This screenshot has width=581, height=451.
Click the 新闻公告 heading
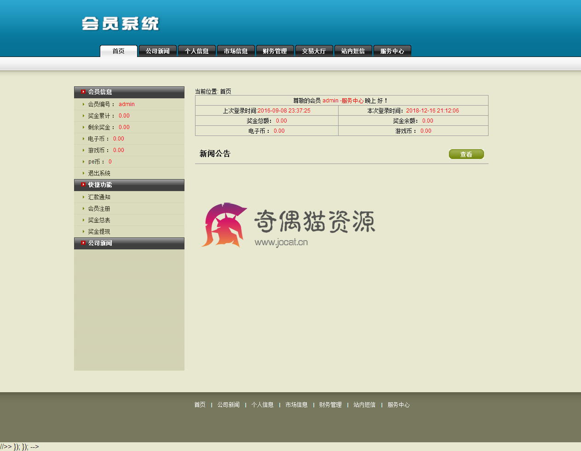click(215, 153)
